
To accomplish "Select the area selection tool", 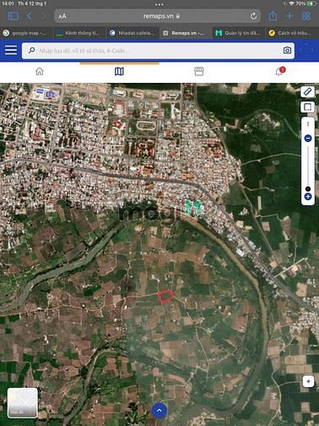I will click(308, 106).
